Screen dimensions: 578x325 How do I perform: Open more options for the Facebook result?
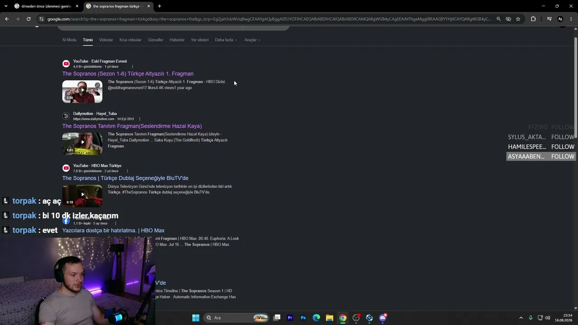pyautogui.click(x=116, y=223)
